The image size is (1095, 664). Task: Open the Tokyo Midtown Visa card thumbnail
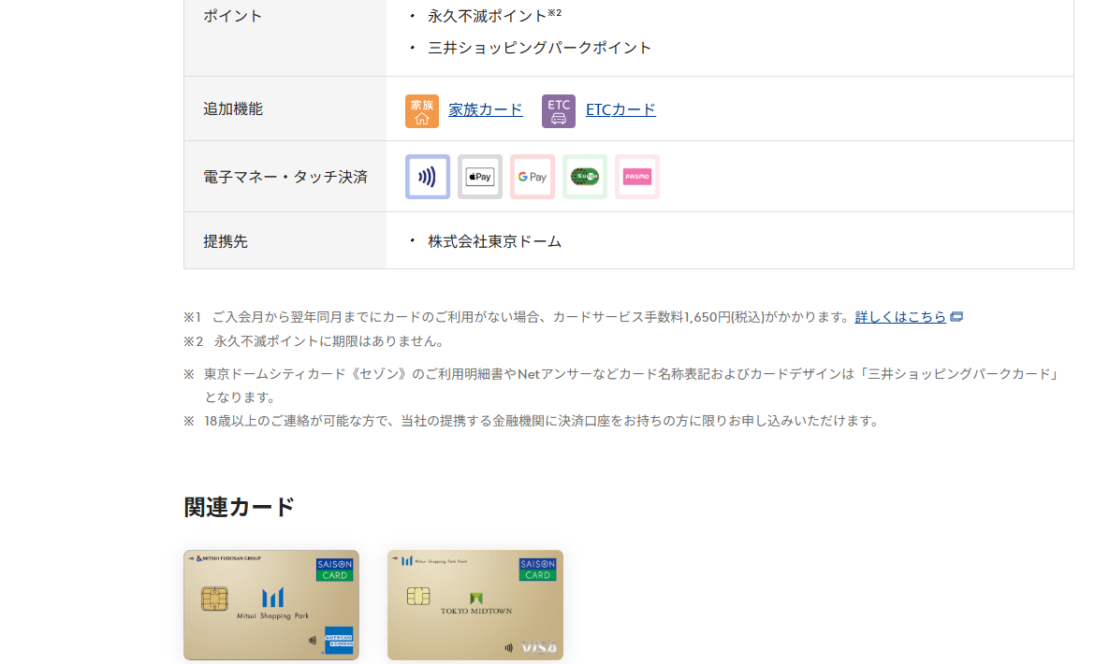(474, 605)
